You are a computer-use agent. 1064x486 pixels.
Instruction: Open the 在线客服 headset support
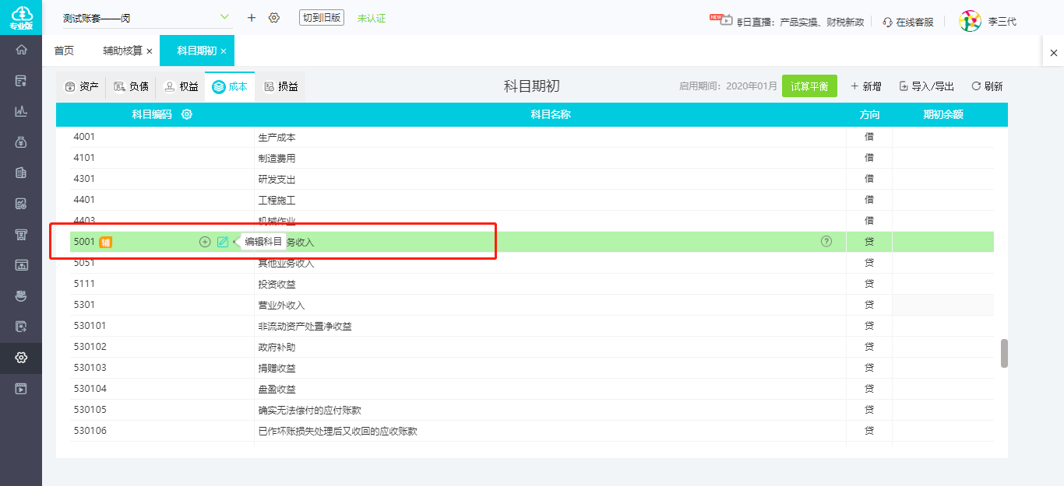(x=907, y=22)
